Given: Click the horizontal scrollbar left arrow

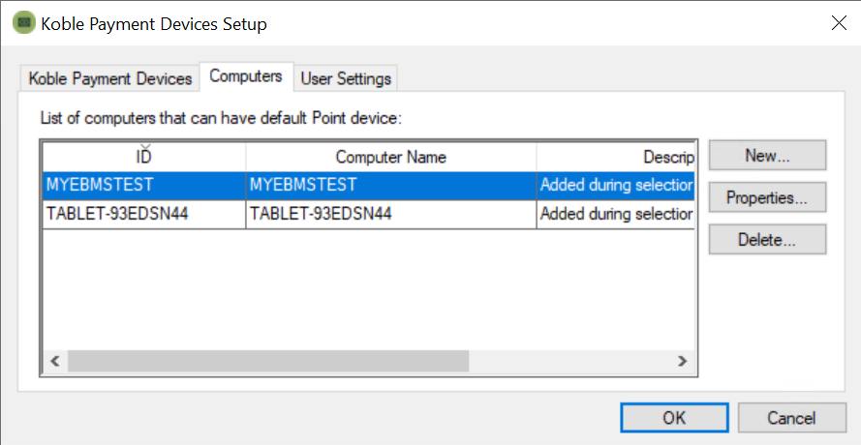Looking at the screenshot, I should click(55, 361).
